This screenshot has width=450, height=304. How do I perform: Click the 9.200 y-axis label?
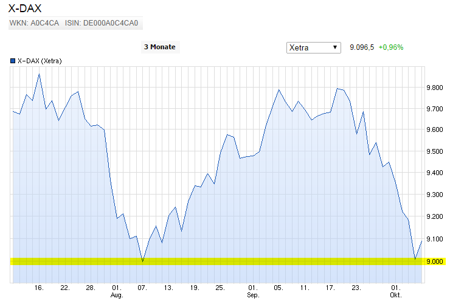click(435, 216)
